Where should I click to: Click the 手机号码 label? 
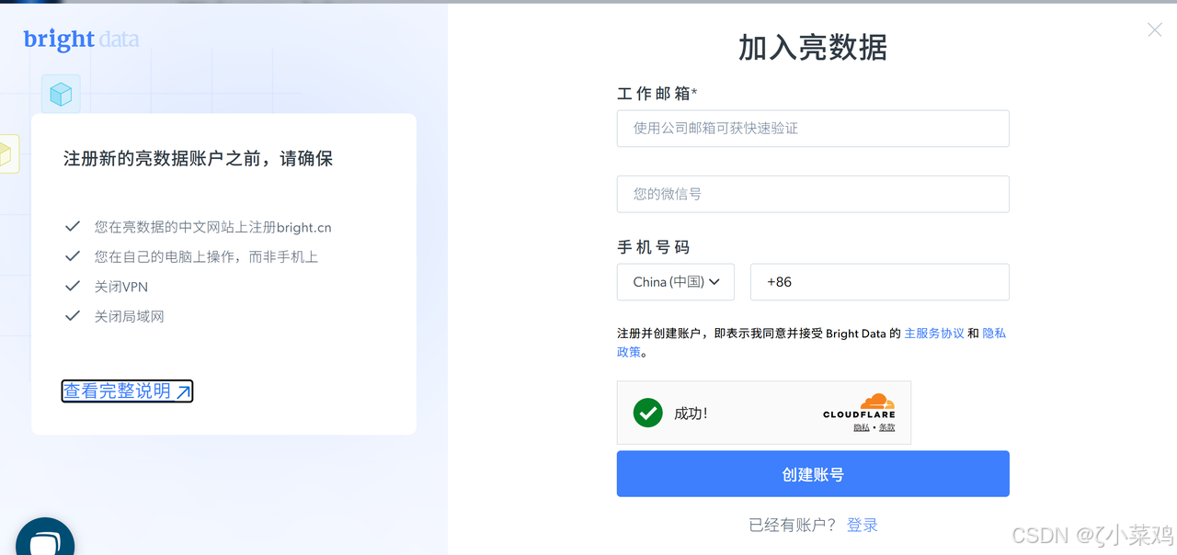click(653, 247)
